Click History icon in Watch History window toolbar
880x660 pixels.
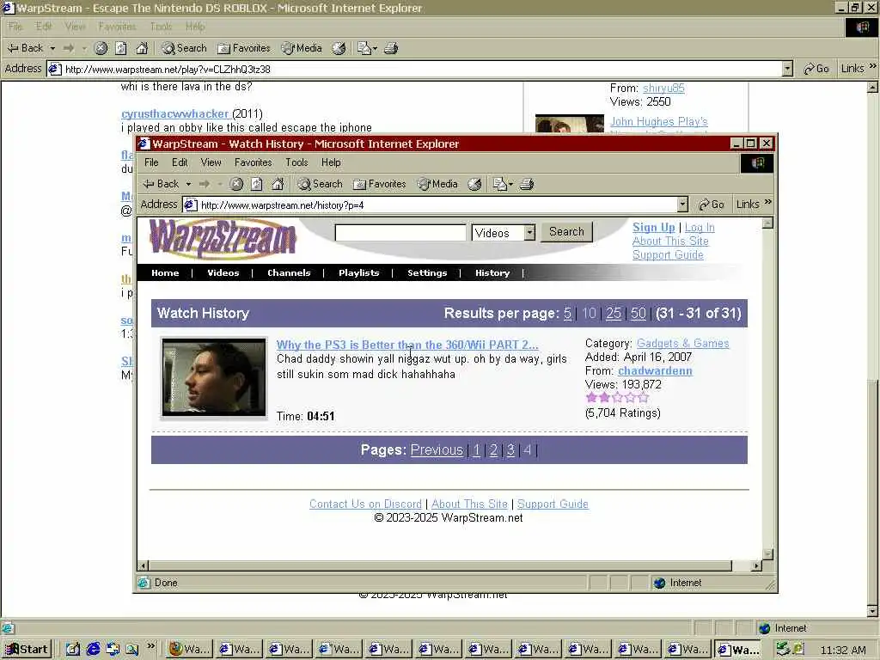point(474,184)
